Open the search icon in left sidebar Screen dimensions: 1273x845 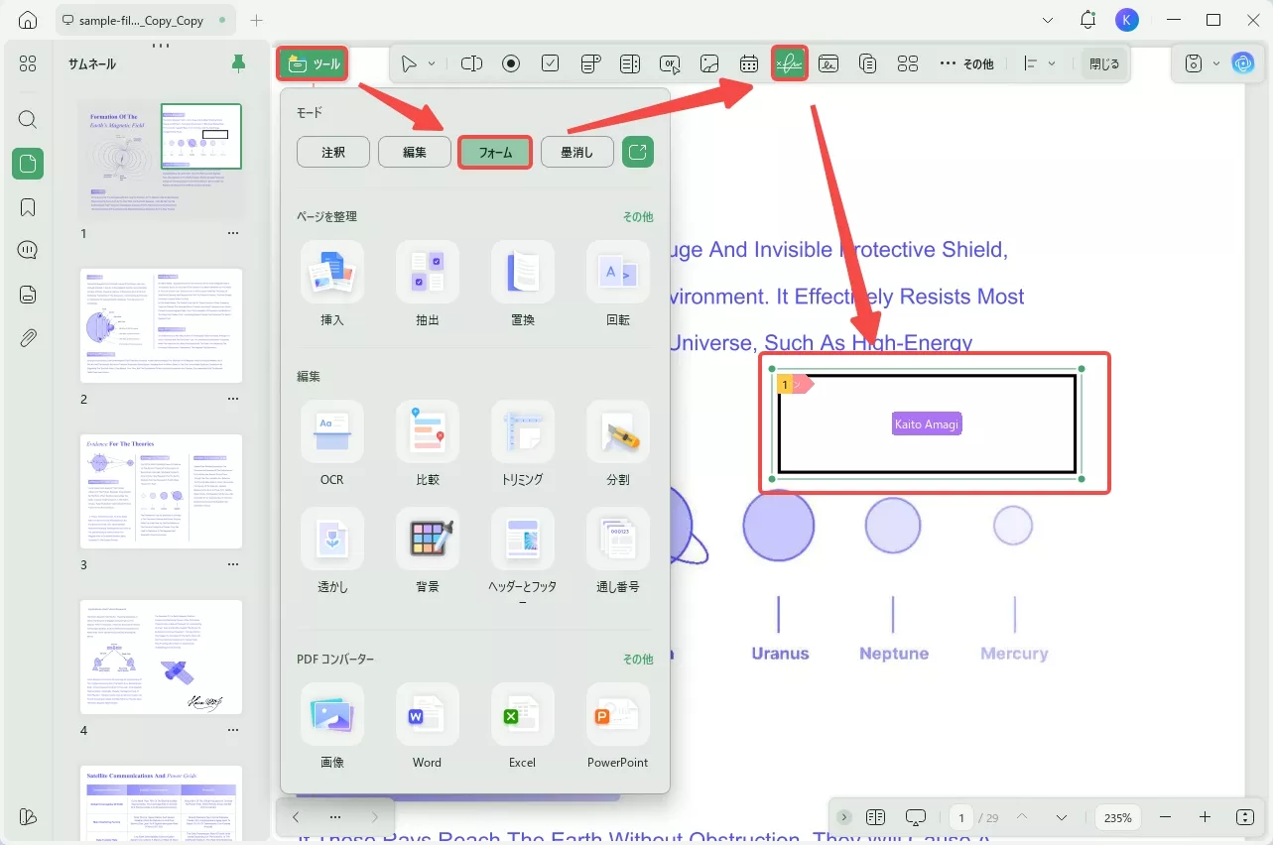(x=28, y=120)
